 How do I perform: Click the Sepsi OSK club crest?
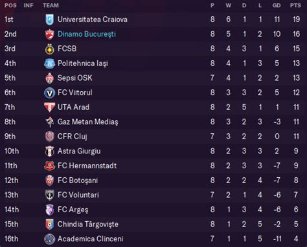tap(49, 78)
